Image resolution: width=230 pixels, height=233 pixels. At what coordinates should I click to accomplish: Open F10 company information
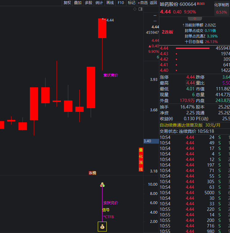121,3
